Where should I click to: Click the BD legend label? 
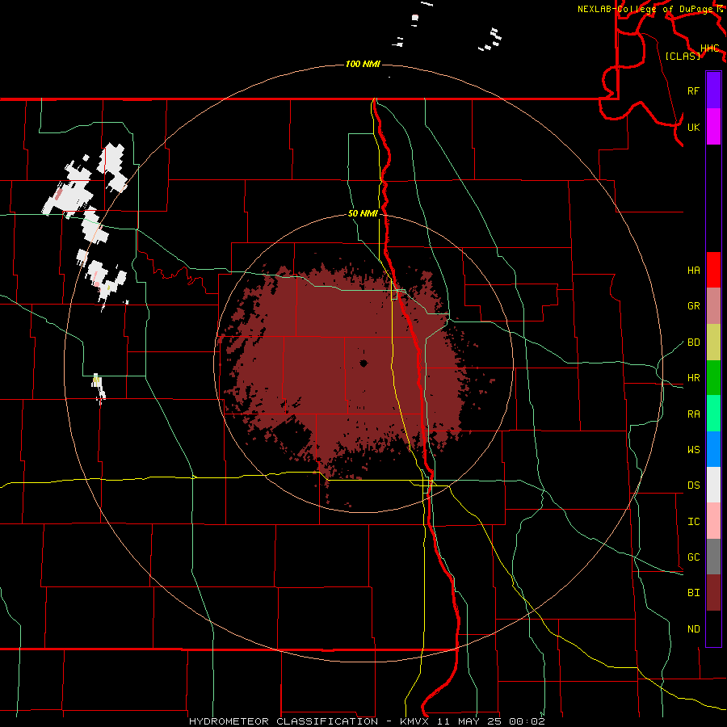pyautogui.click(x=693, y=342)
